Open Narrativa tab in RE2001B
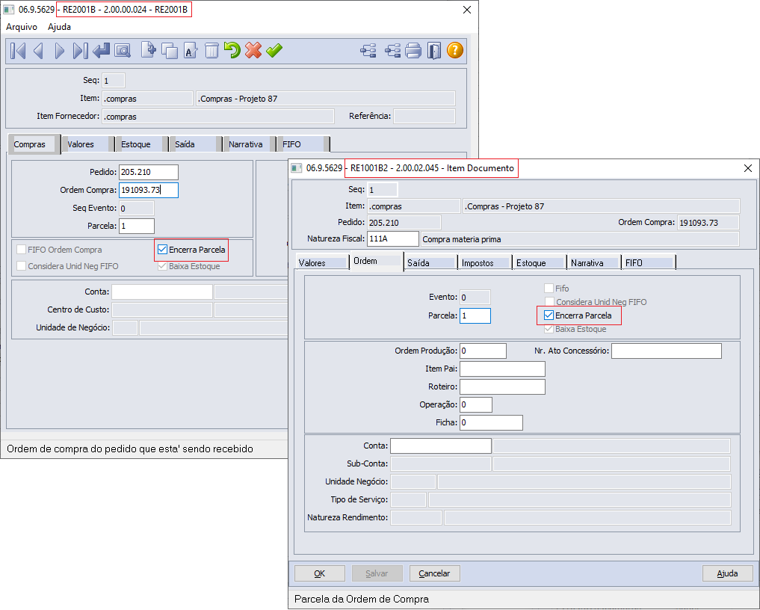 click(249, 144)
